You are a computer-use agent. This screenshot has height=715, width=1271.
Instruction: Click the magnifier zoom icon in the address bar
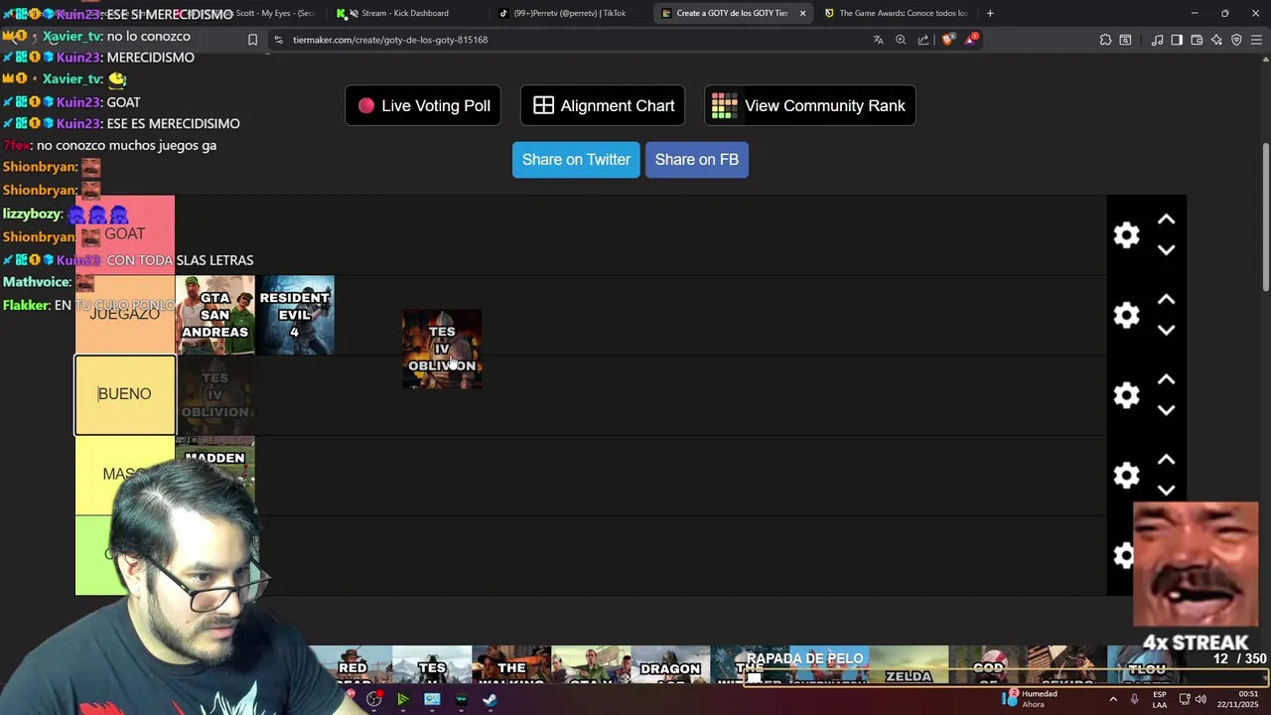(901, 40)
